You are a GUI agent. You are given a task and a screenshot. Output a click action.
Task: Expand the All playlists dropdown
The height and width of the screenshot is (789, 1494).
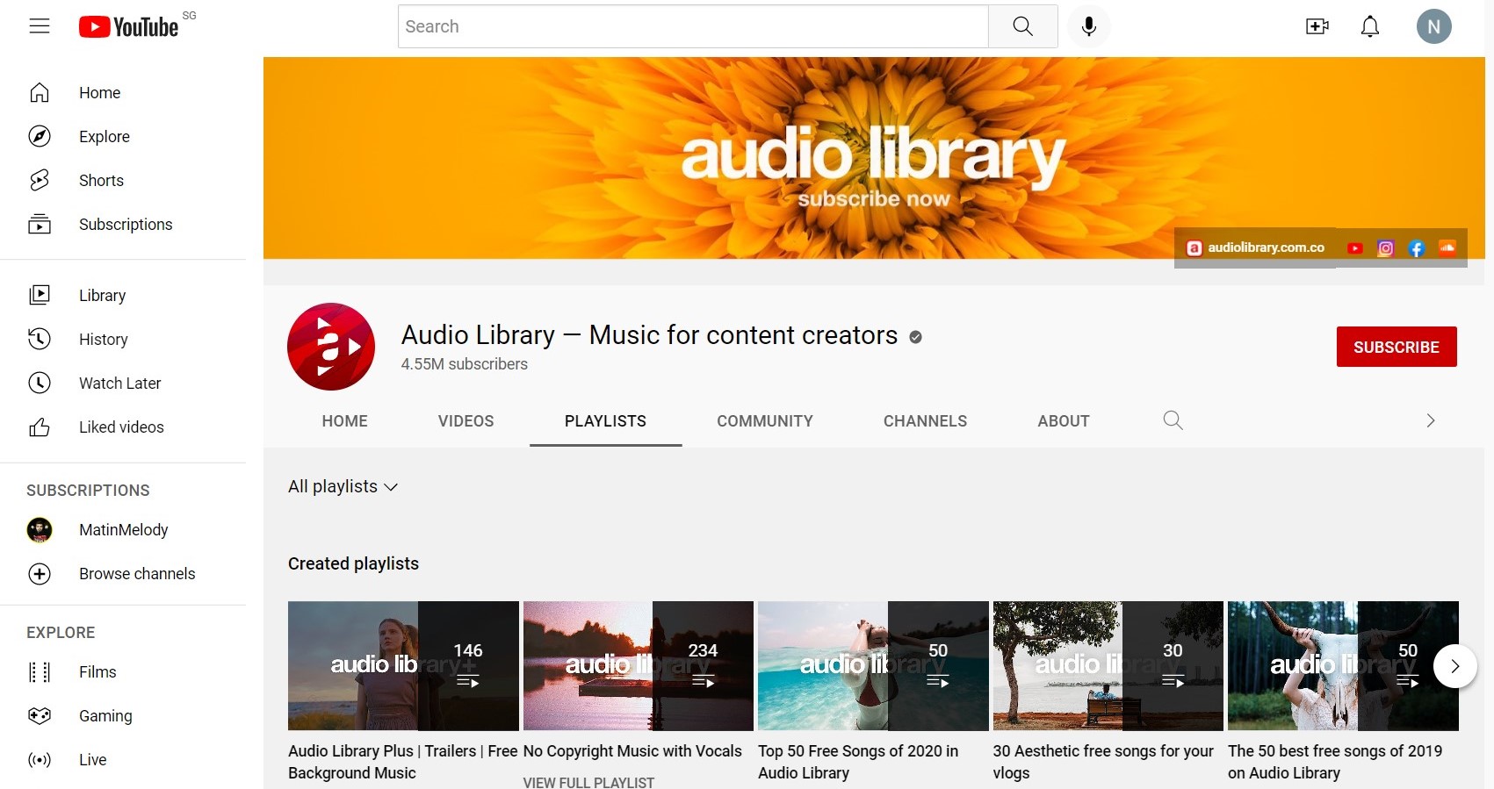343,486
